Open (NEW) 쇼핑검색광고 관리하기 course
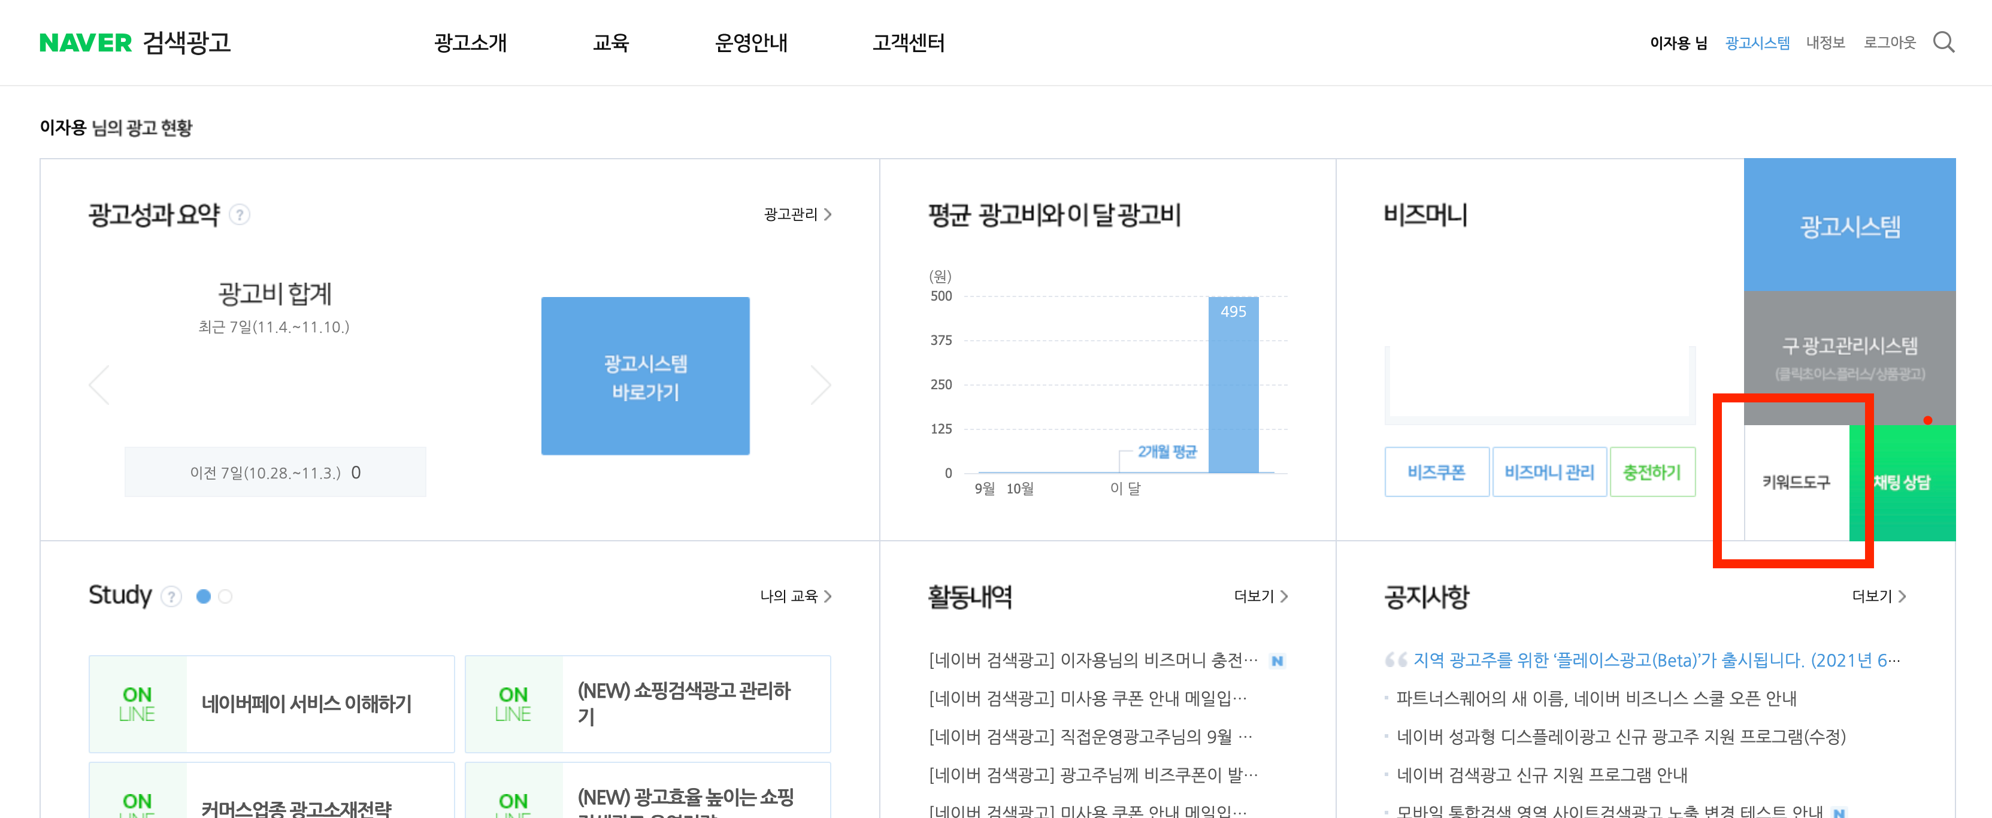The height and width of the screenshot is (818, 1992). [647, 704]
